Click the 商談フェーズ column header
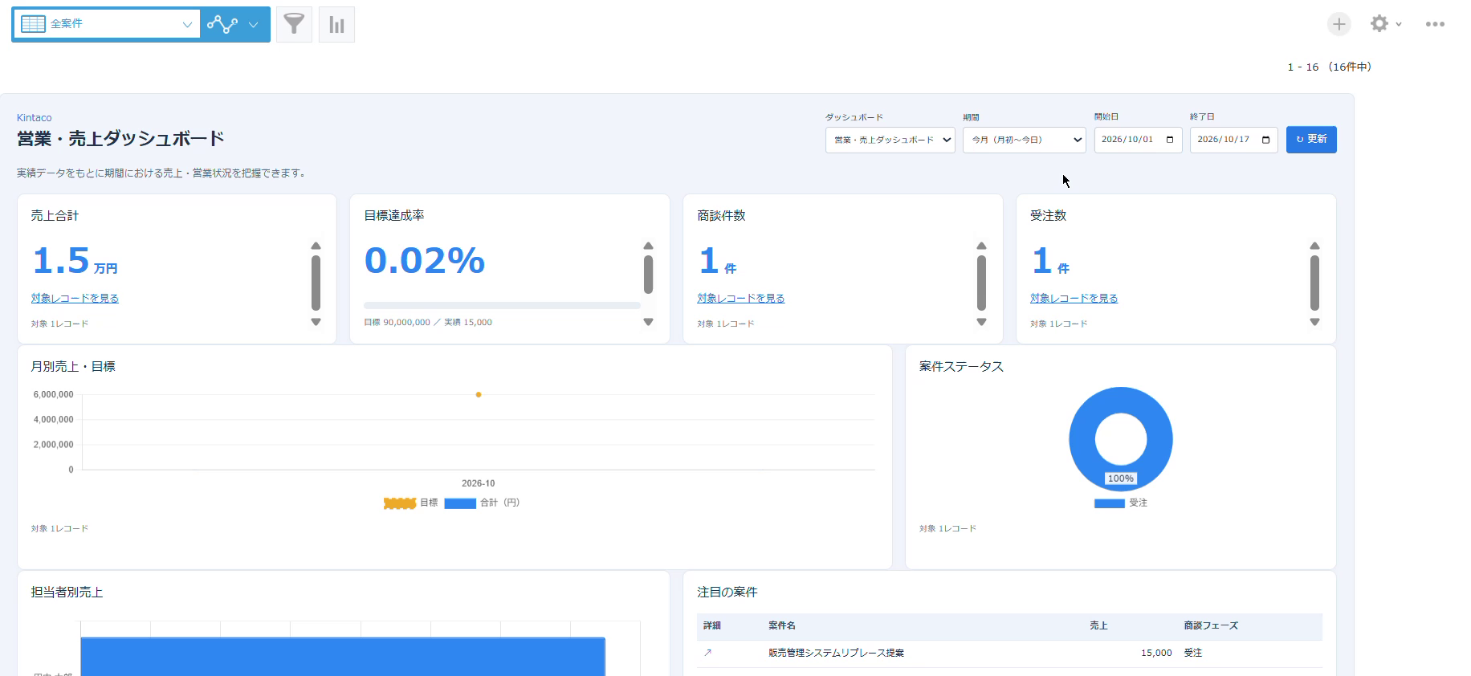Screen dimensions: 1471x676 click(x=1211, y=625)
